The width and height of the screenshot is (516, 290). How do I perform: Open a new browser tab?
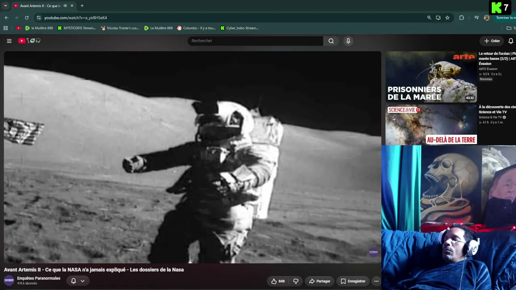(82, 6)
